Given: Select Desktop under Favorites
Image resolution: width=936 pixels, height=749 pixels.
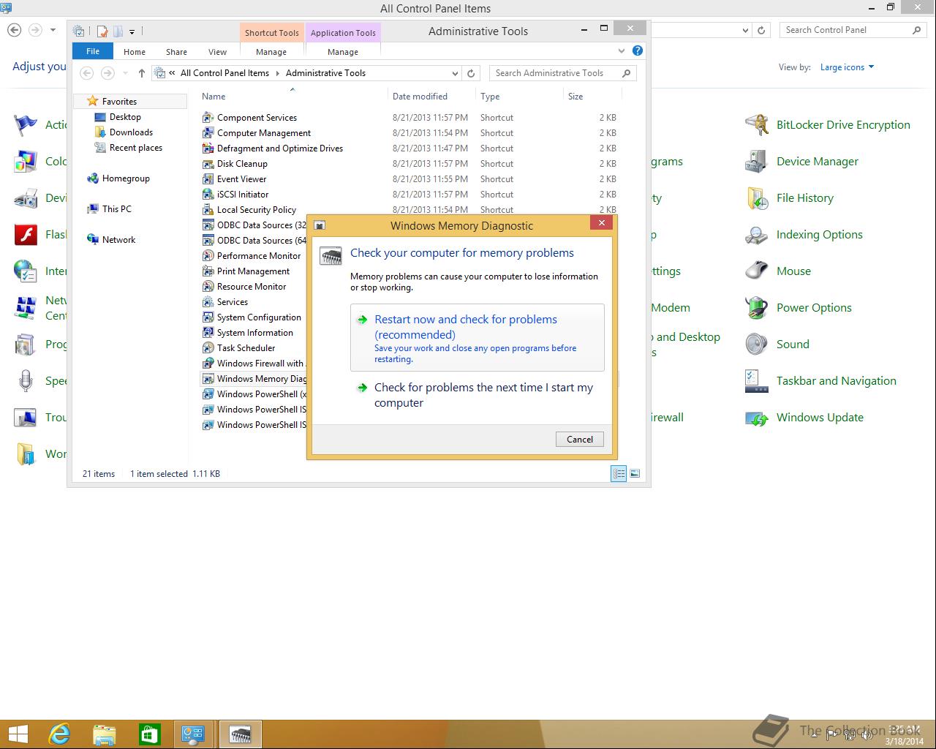Looking at the screenshot, I should coord(125,117).
